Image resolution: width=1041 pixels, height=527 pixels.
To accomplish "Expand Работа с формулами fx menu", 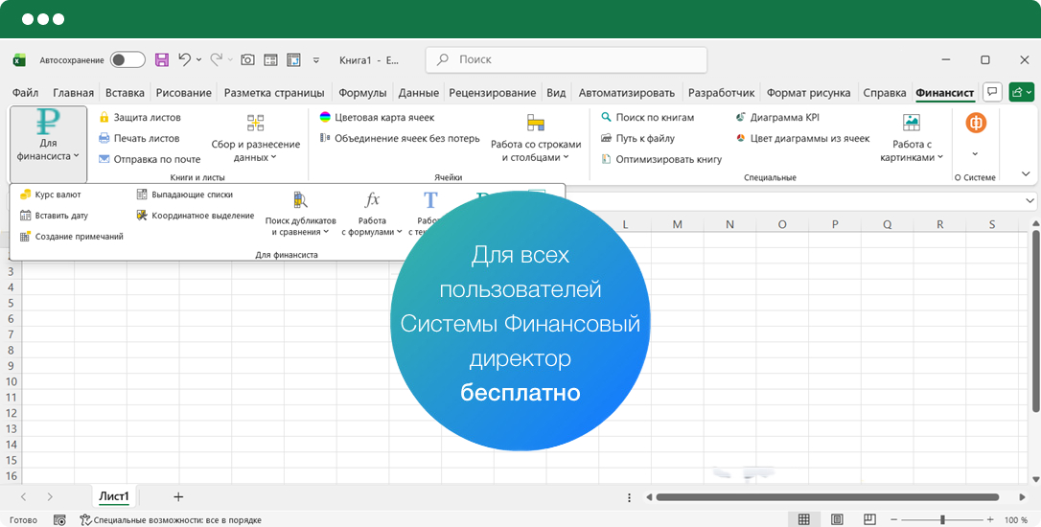I will [x=372, y=215].
